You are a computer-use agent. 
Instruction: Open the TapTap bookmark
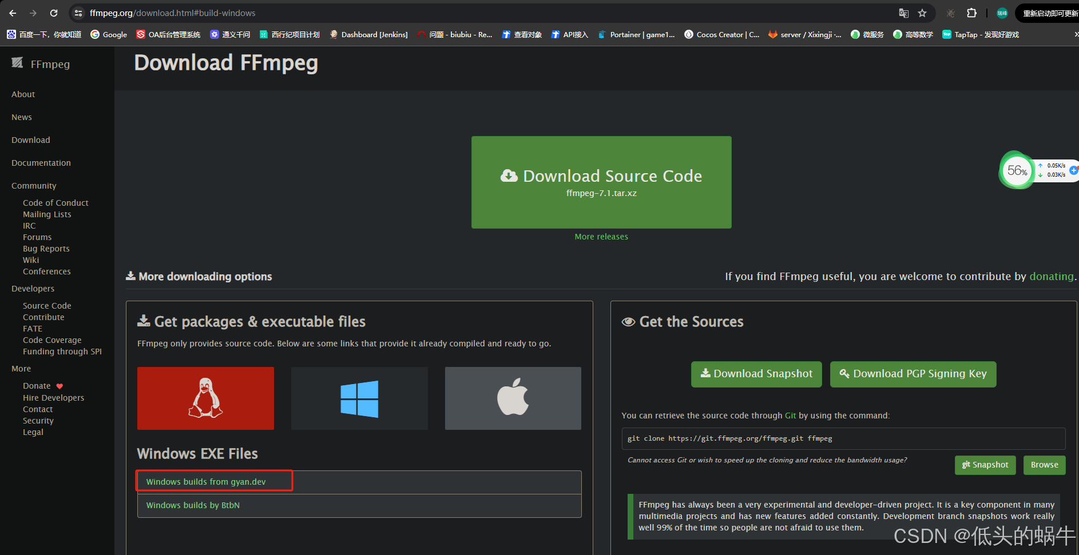tap(981, 34)
